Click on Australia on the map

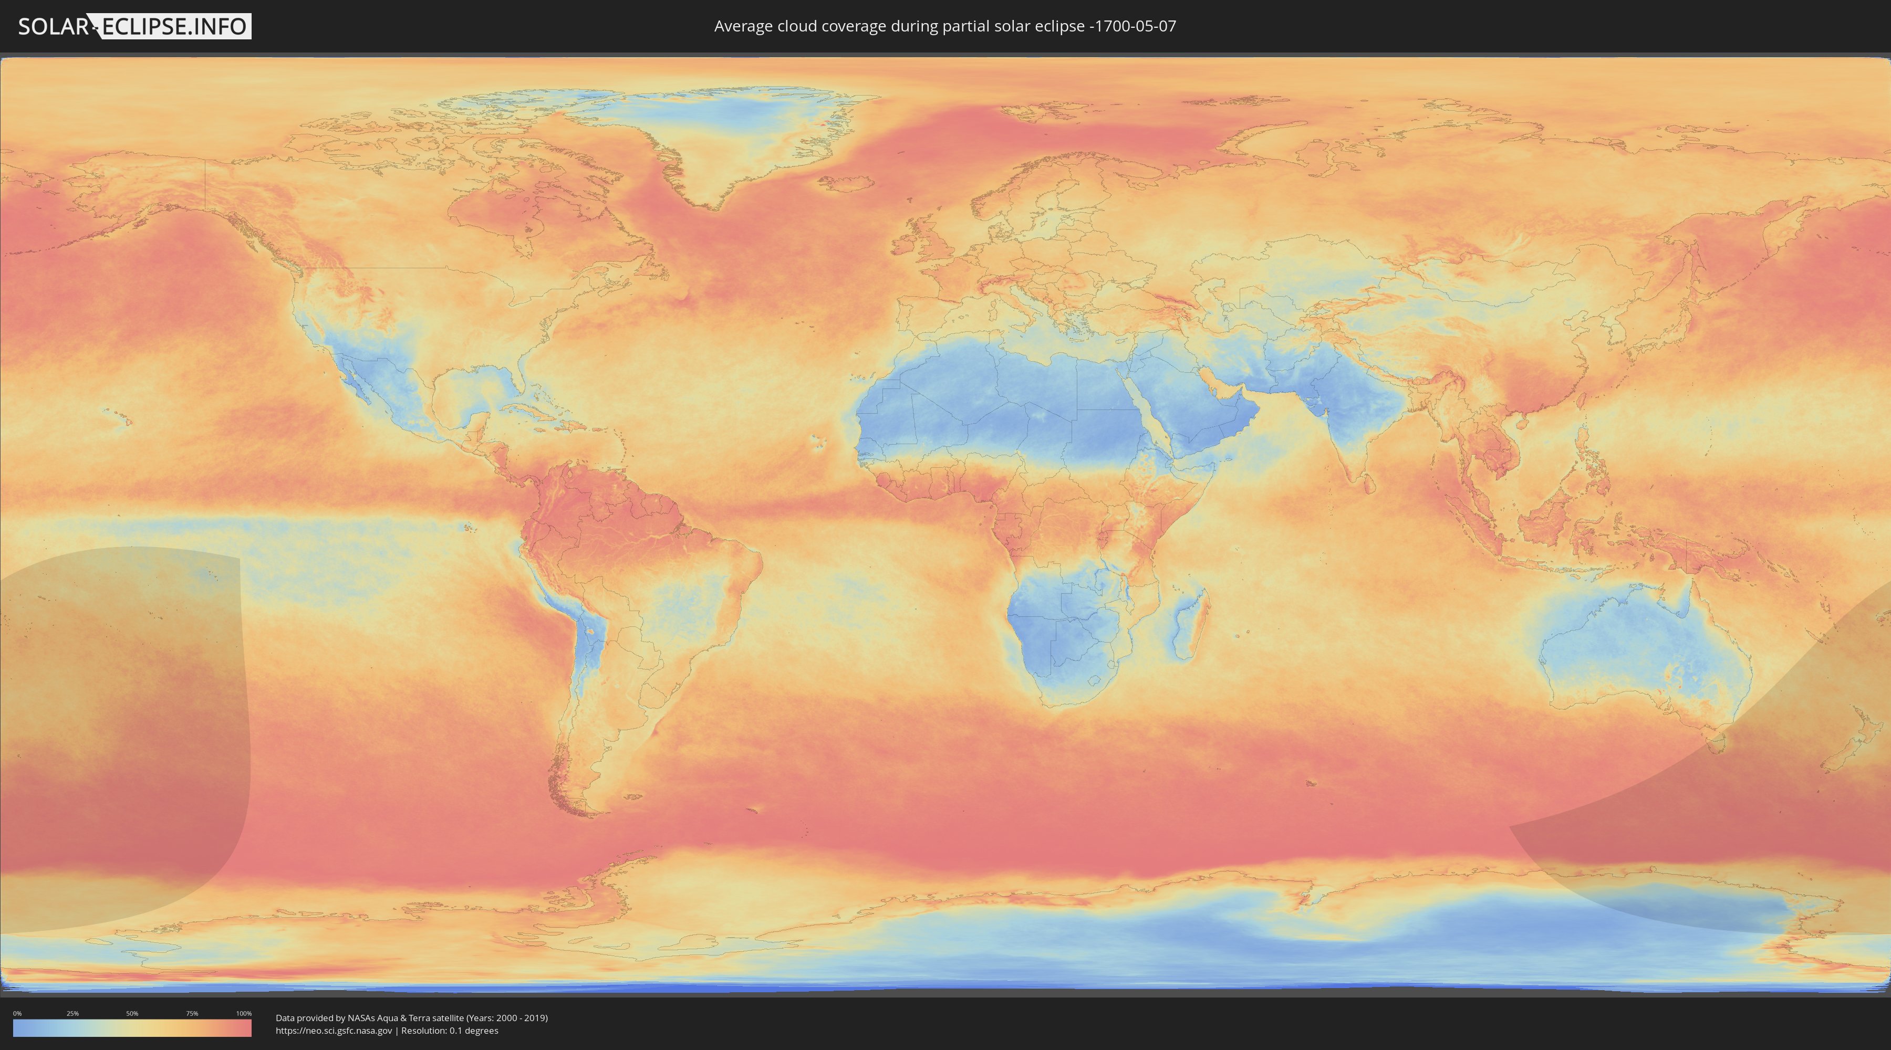tap(1644, 653)
